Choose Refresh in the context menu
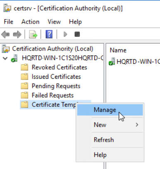The height and width of the screenshot is (169, 160). coord(110,140)
